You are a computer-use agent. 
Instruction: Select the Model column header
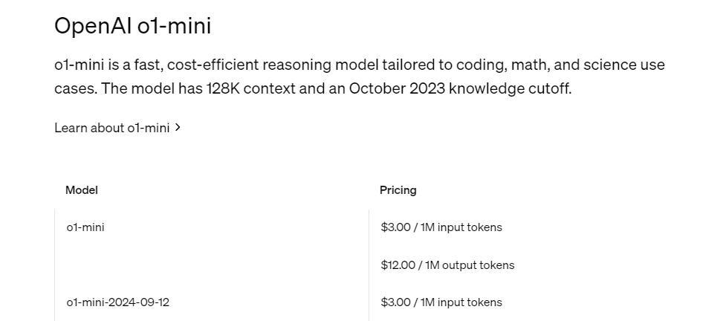(82, 190)
